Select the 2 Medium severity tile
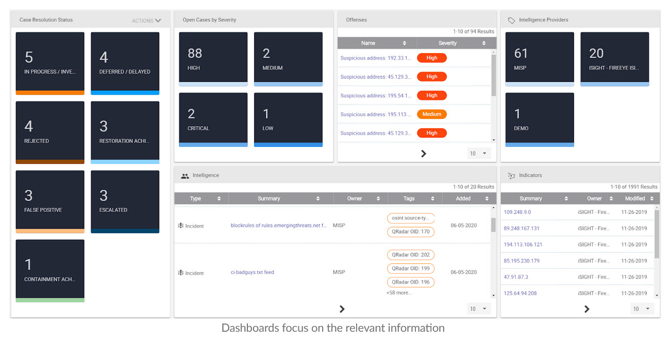Viewport: 671px width, 341px height. click(289, 59)
